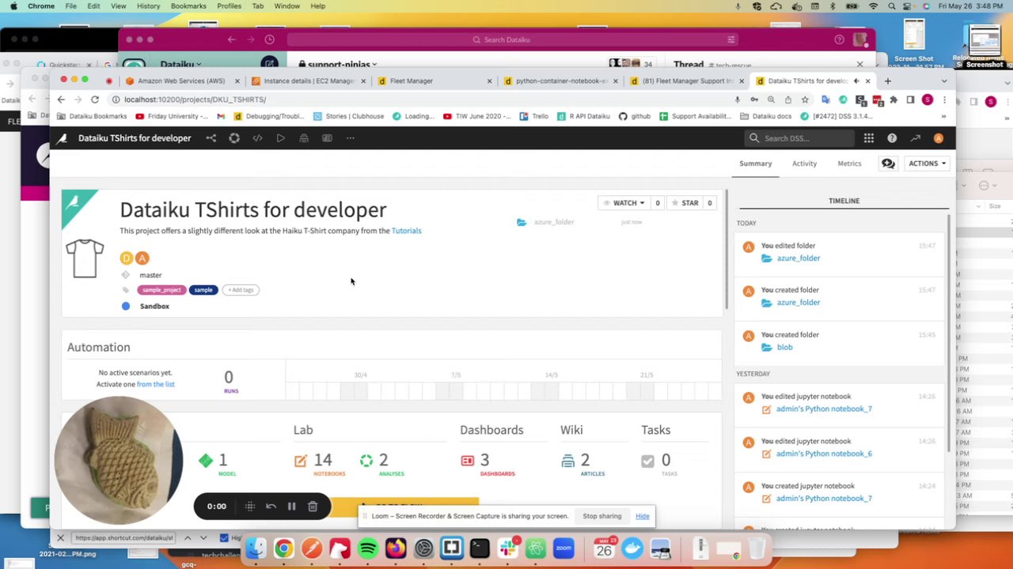Open the code notebooks icon in navbar
The width and height of the screenshot is (1013, 569).
[257, 138]
